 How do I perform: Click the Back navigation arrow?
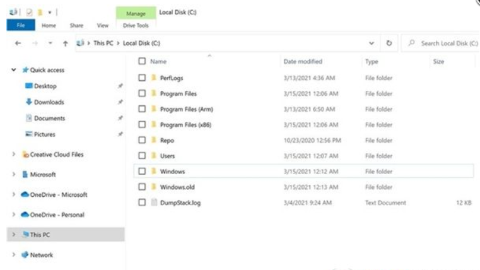18,43
